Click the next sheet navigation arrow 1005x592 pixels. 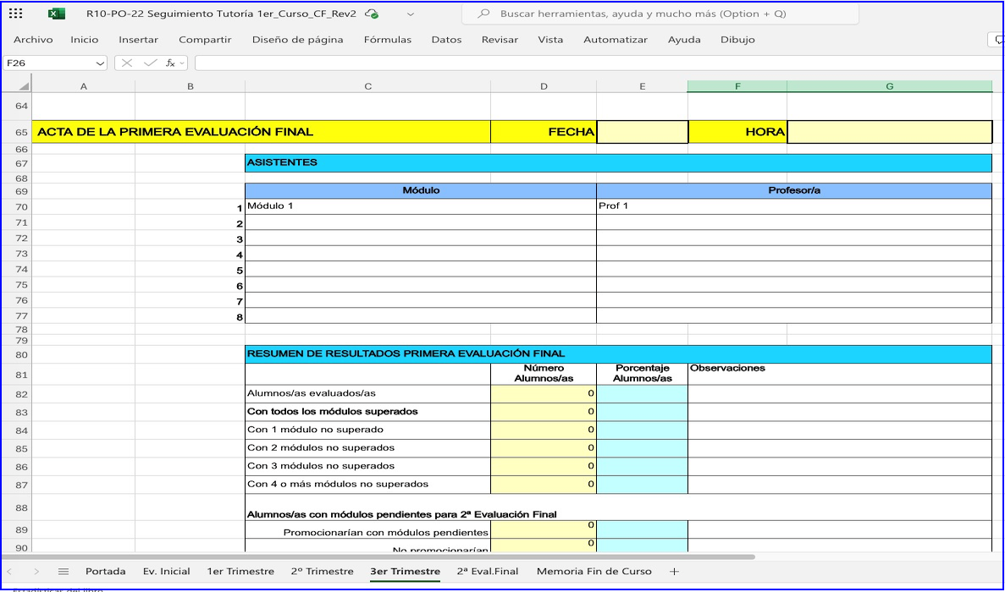tap(36, 571)
